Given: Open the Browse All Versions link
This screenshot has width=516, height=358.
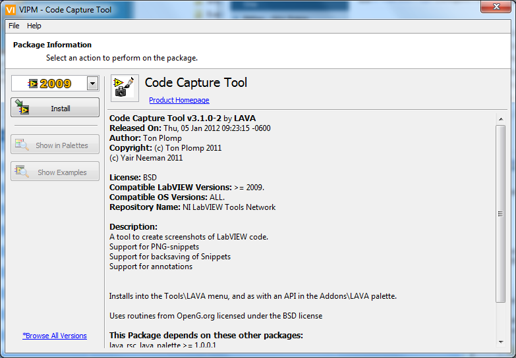Looking at the screenshot, I should (55, 336).
